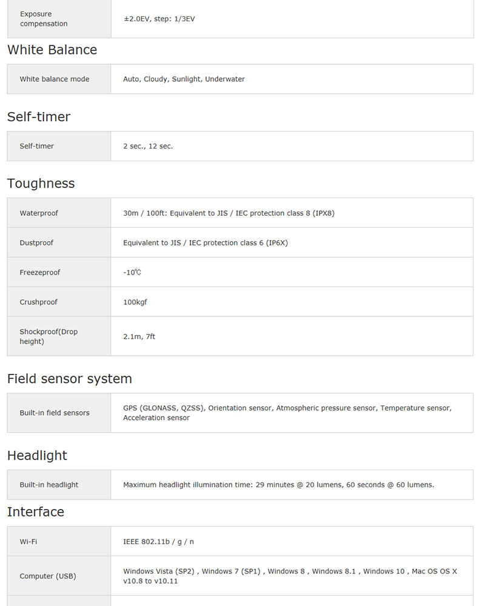This screenshot has height=606, width=485.
Task: Select the Crushproof row label
Action: [x=39, y=302]
